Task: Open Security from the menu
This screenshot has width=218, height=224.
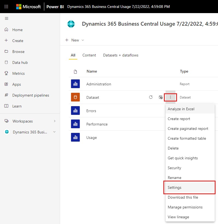Action: pyautogui.click(x=190, y=168)
